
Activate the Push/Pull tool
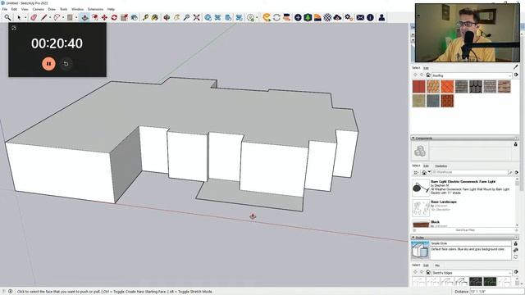coord(84,17)
